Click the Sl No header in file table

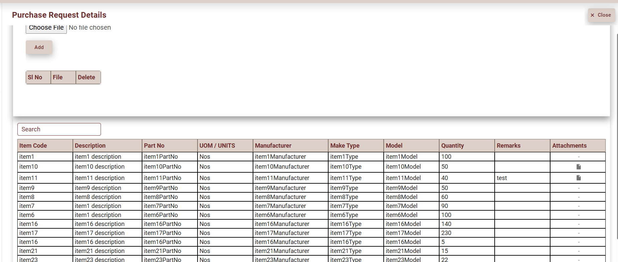point(35,77)
